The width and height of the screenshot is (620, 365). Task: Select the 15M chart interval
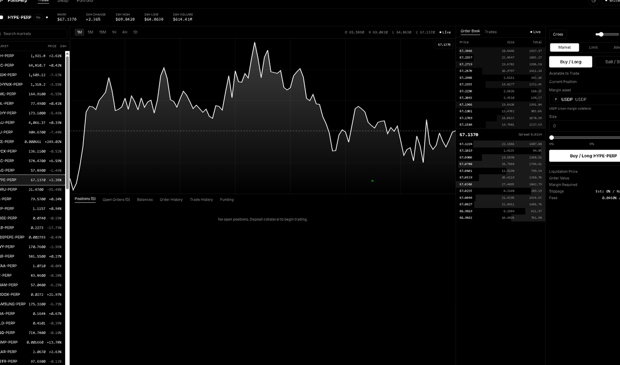102,32
